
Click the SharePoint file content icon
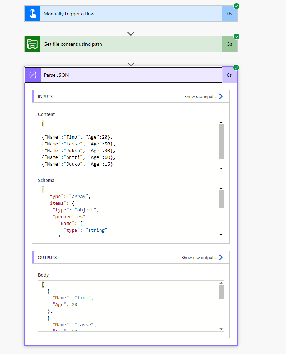coord(32,44)
